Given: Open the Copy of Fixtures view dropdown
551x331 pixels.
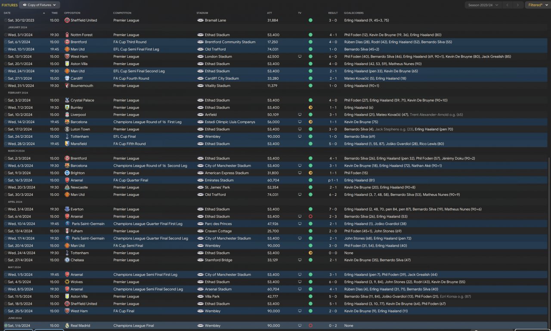Looking at the screenshot, I should 40,5.
